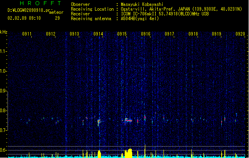Click the 0.6 frequency axis label

pos(3,150)
